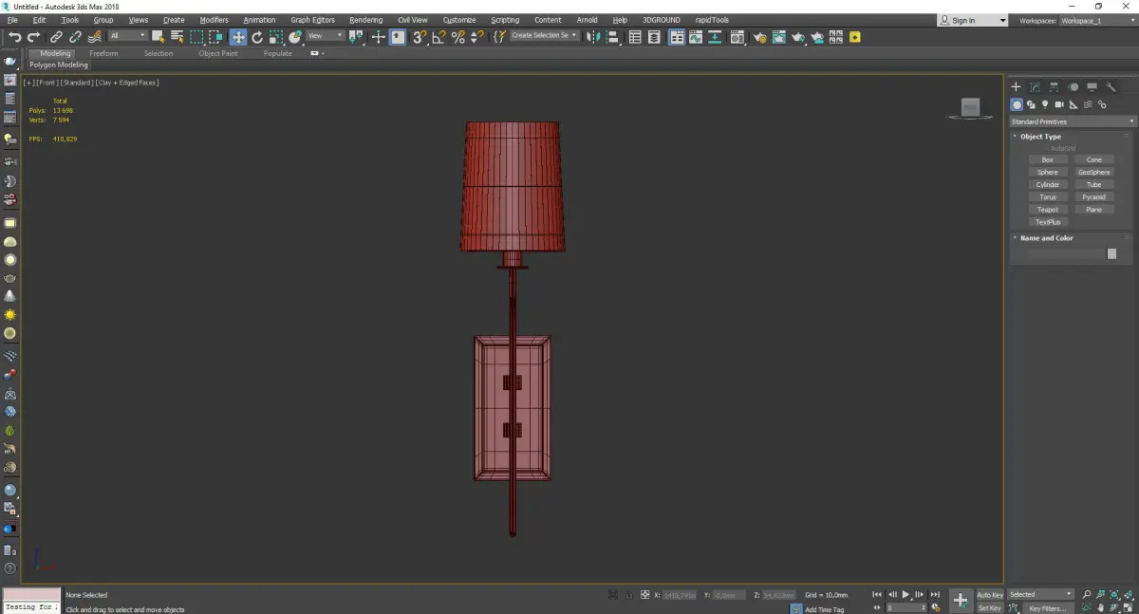The image size is (1139, 614).
Task: Select the Shapes category icon
Action: point(1031,104)
